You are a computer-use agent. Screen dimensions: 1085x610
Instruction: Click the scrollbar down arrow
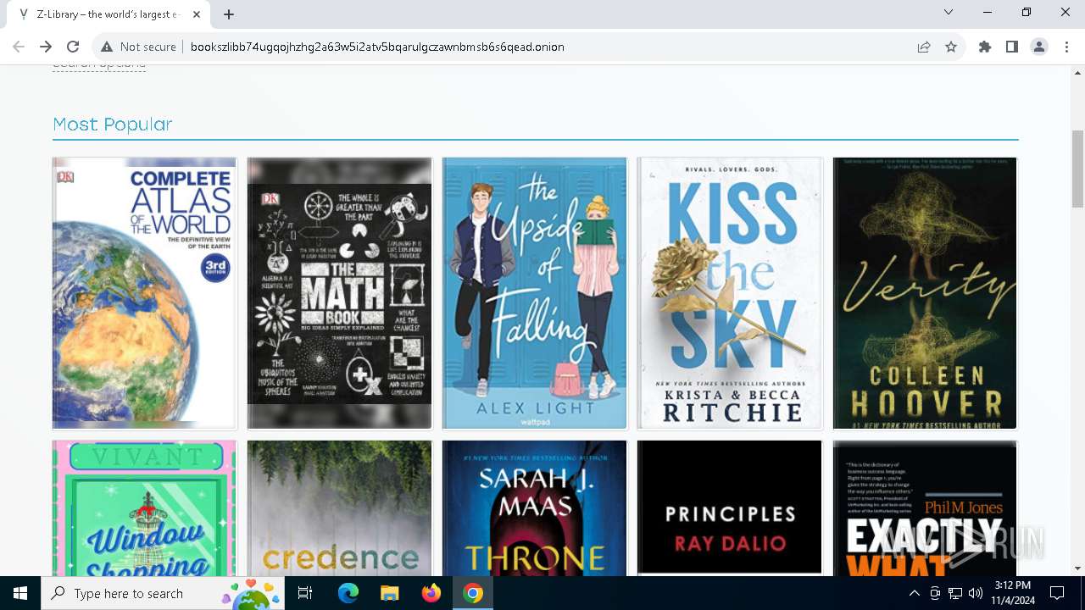[x=1077, y=568]
